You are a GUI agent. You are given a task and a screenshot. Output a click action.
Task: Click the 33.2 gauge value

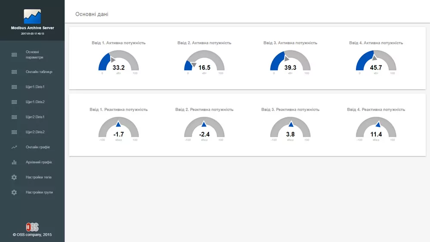point(119,67)
